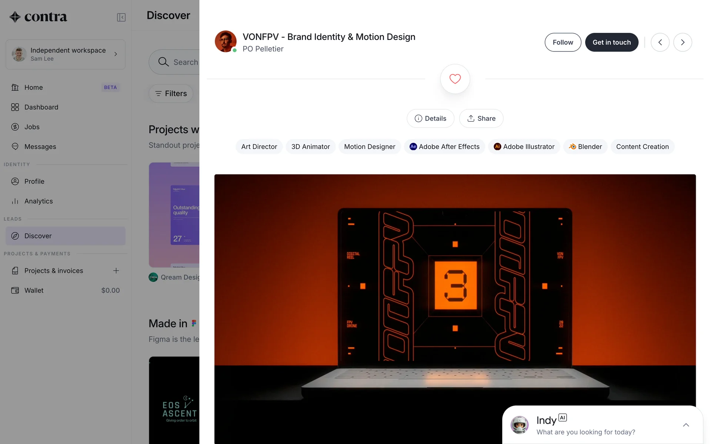Select the Adobe After Effects tag
Screen dimensions: 711x444
pyautogui.click(x=444, y=147)
